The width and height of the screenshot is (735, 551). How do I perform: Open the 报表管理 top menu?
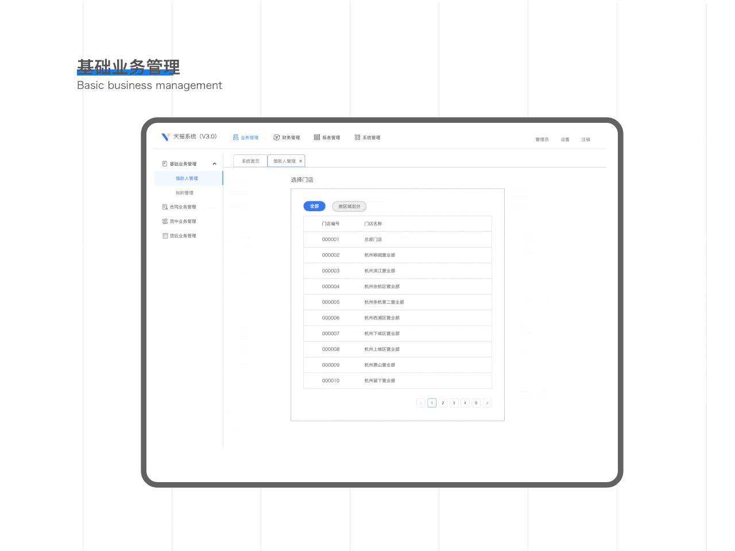(x=327, y=137)
